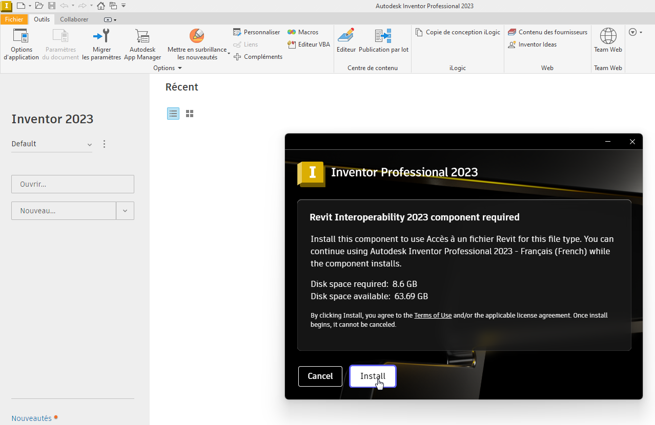Click the Liens command
The height and width of the screenshot is (425, 655).
coord(246,44)
